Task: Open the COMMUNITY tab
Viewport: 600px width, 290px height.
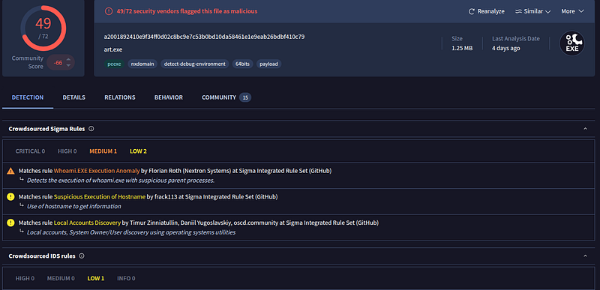Action: click(x=226, y=97)
